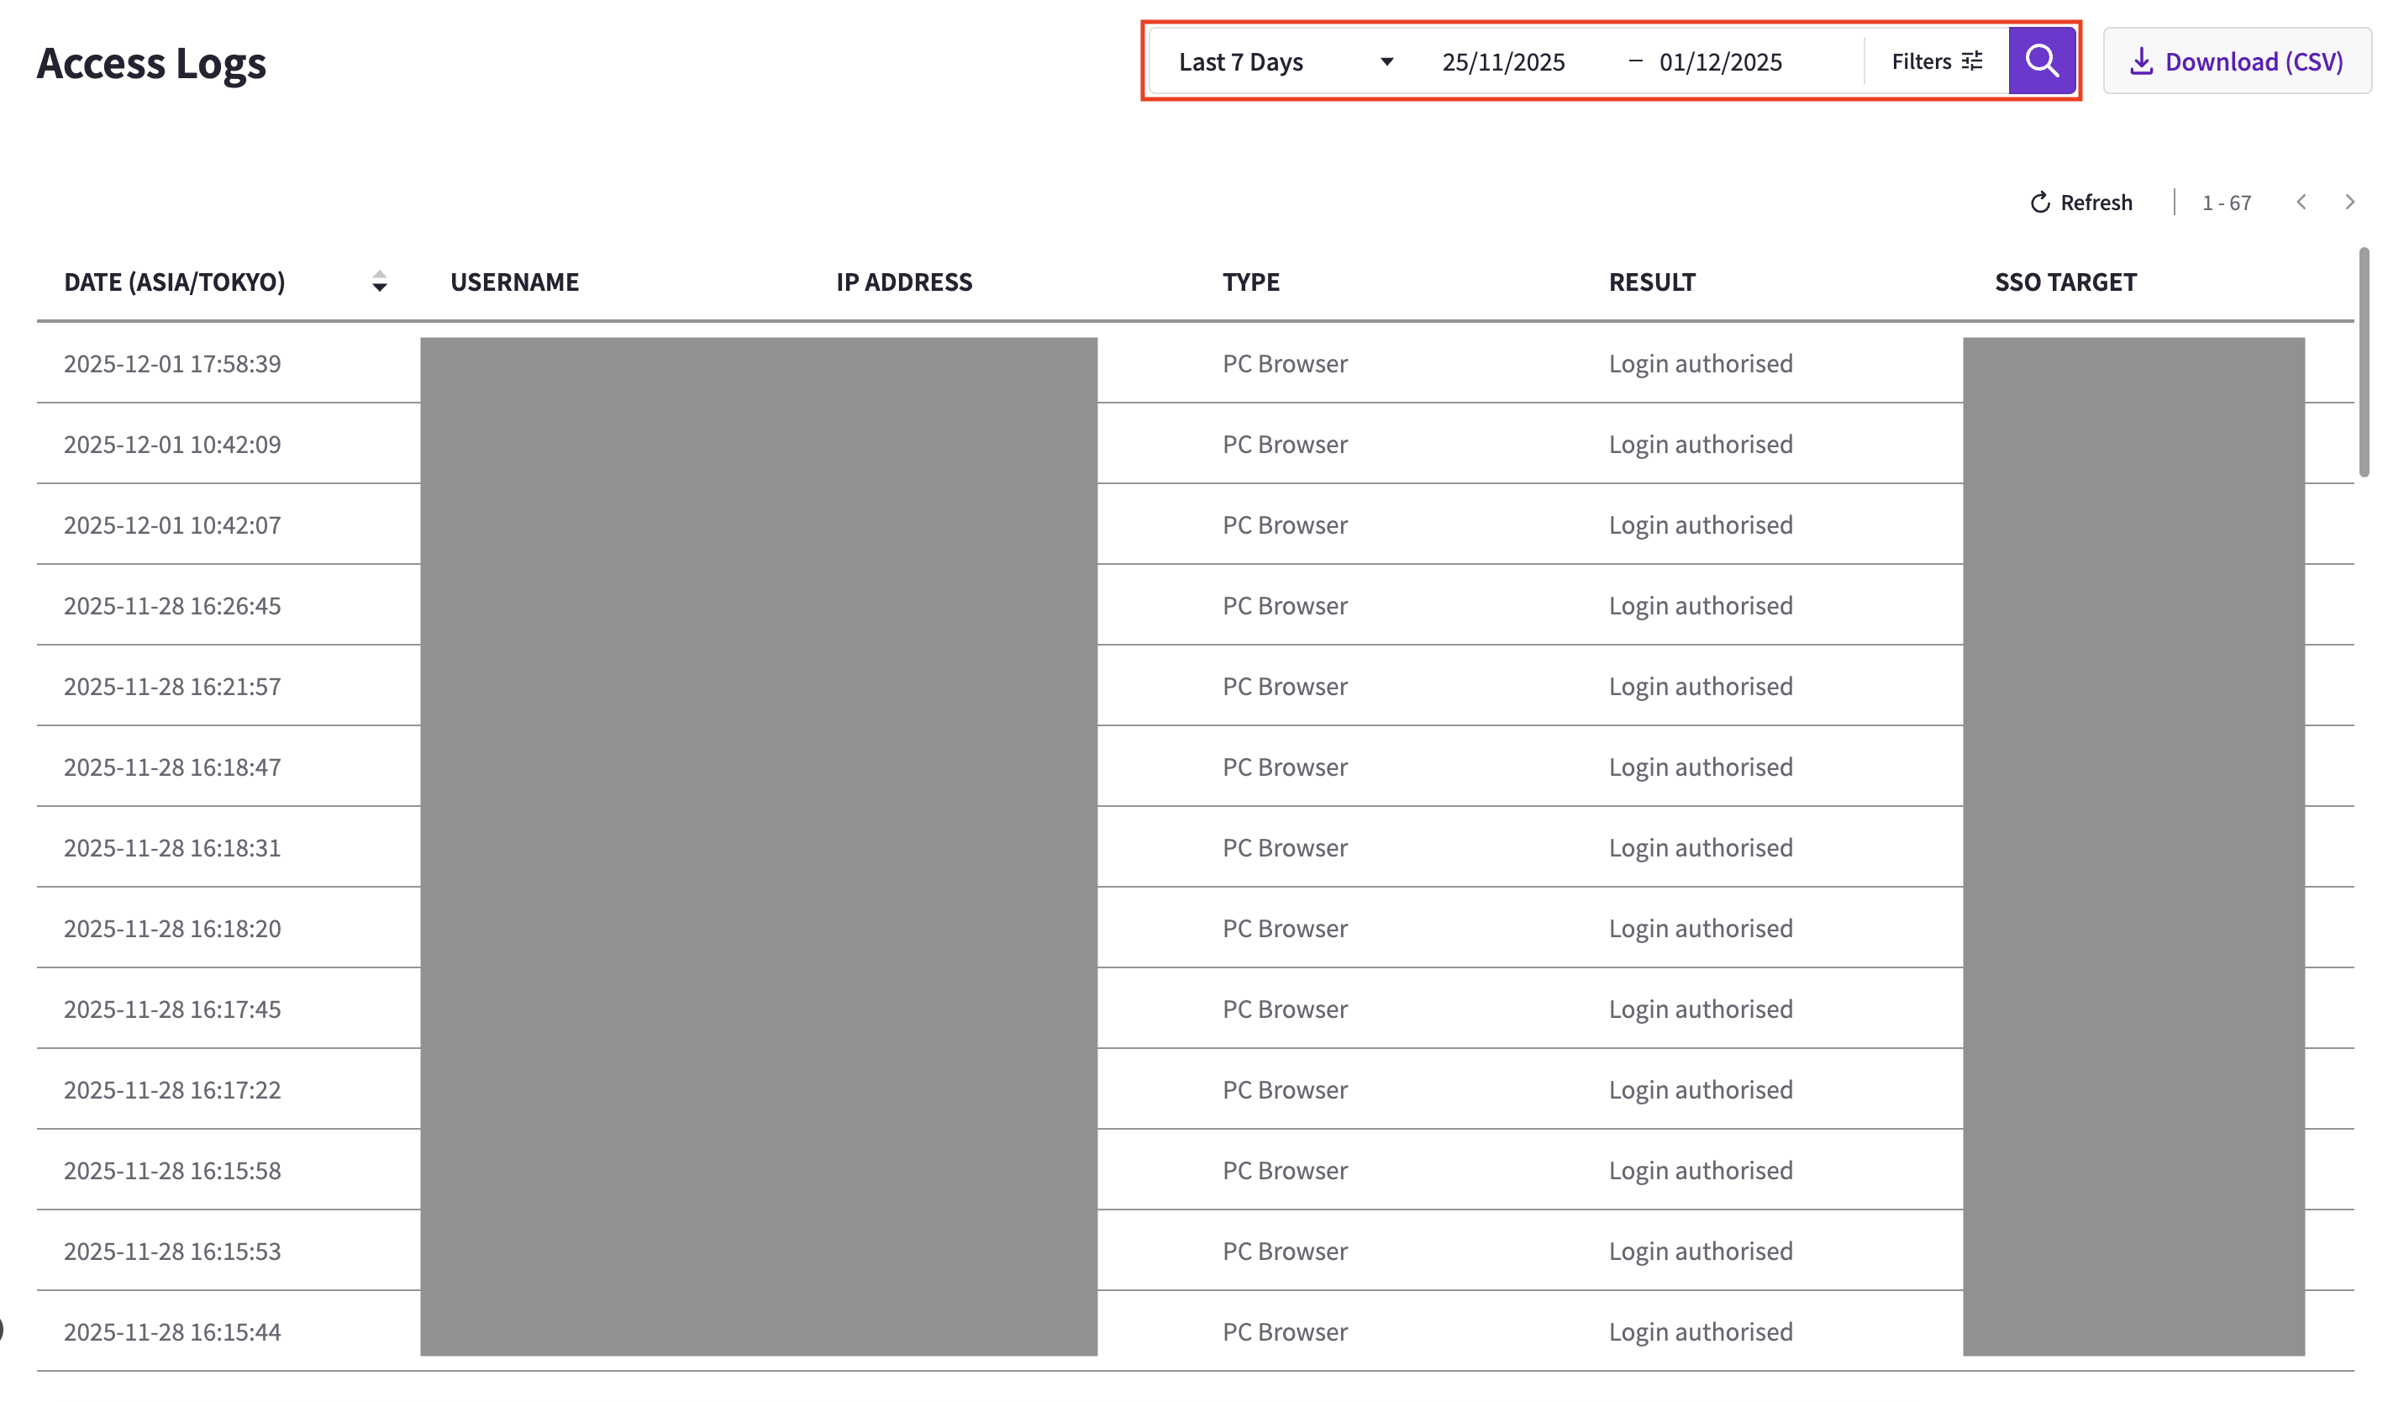The width and height of the screenshot is (2388, 1402).
Task: Select the log entry dated 2025-11-28 16:15:44
Action: pos(1195,1331)
